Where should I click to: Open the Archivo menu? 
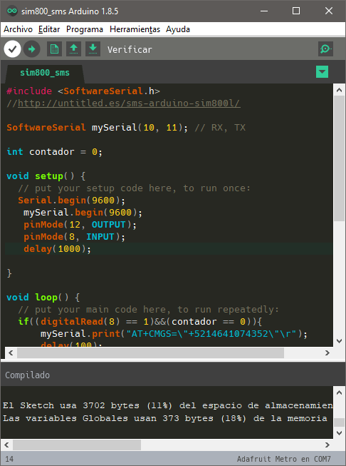[18, 29]
